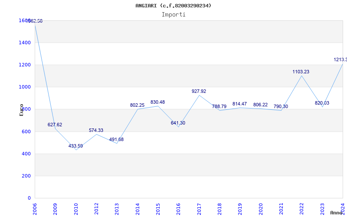This screenshot has height=217, width=347.
Task: Click x-axis year label 2018
Action: click(x=219, y=209)
